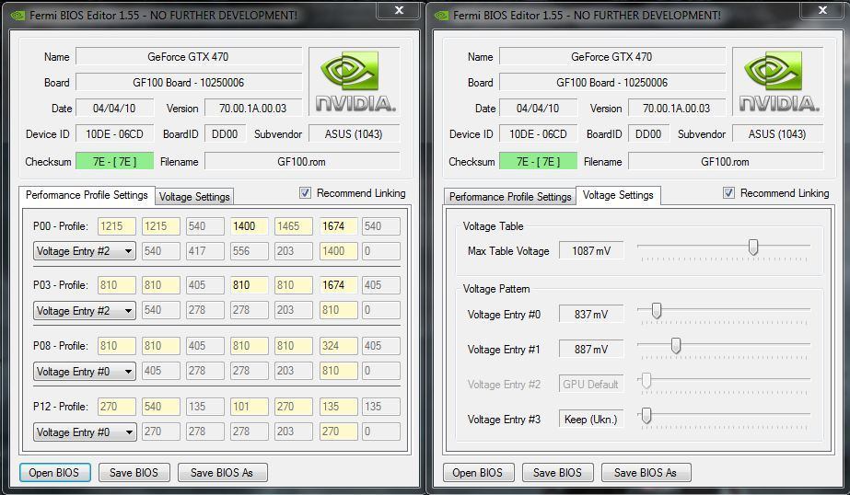The width and height of the screenshot is (850, 495).
Task: Click the Voltage Entry #0 slider handle
Action: (657, 311)
